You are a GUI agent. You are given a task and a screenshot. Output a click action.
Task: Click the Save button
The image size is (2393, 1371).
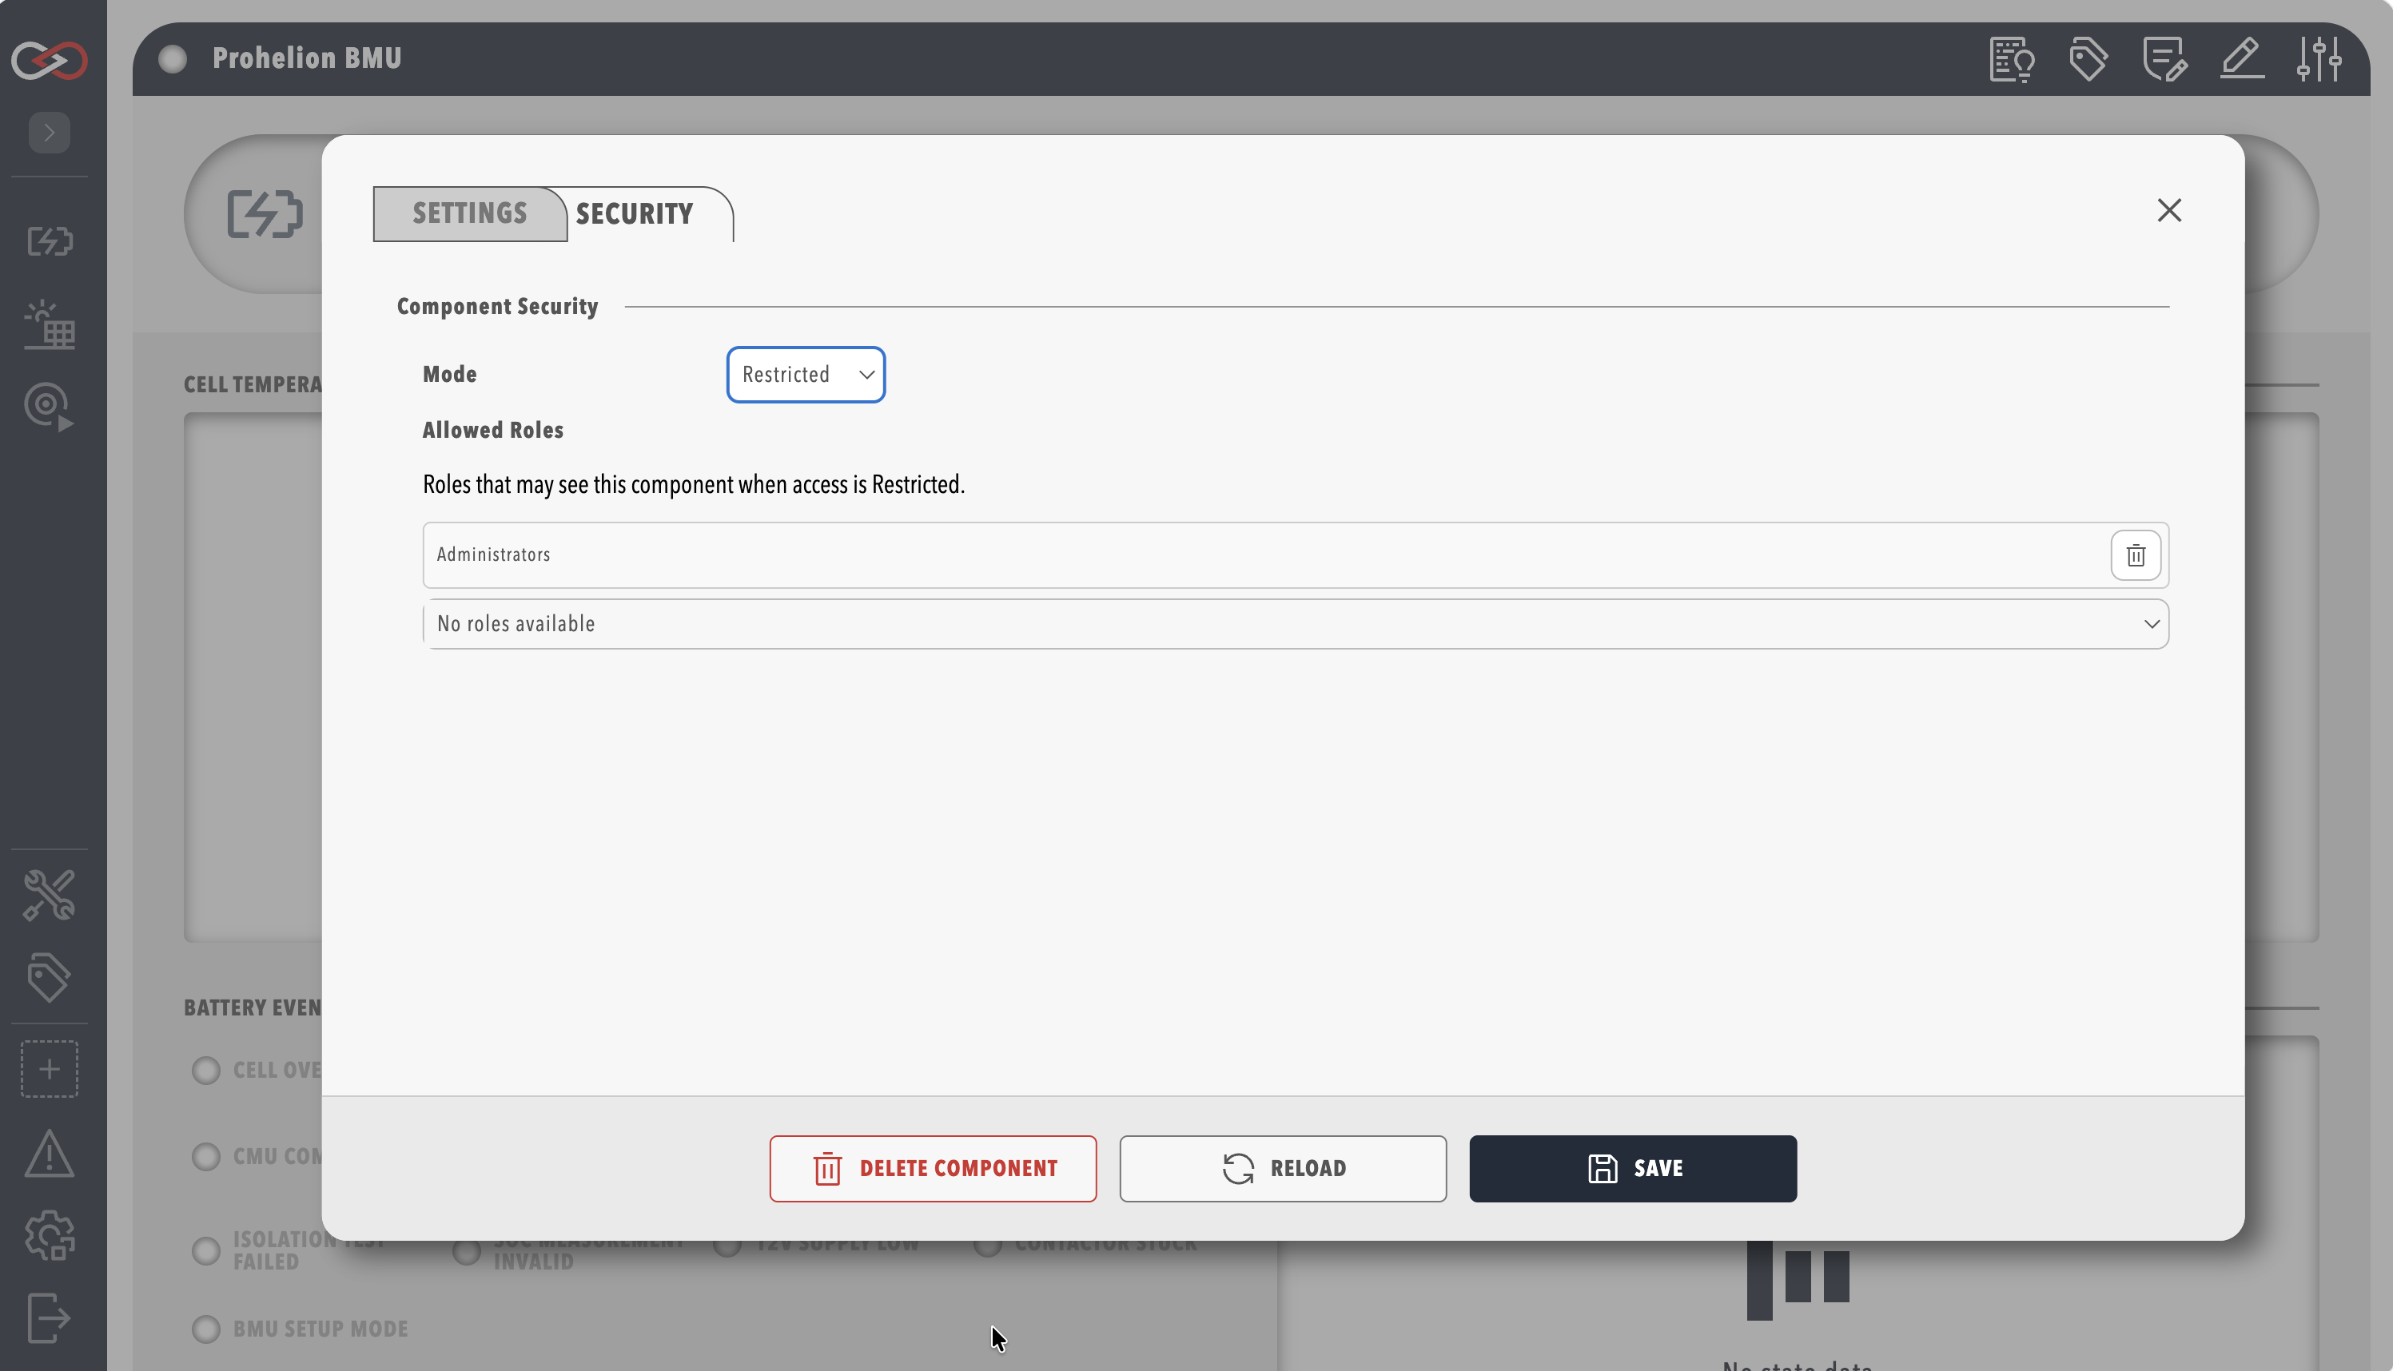(x=1633, y=1169)
